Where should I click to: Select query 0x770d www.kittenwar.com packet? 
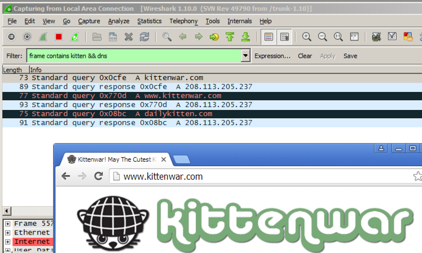pos(212,96)
